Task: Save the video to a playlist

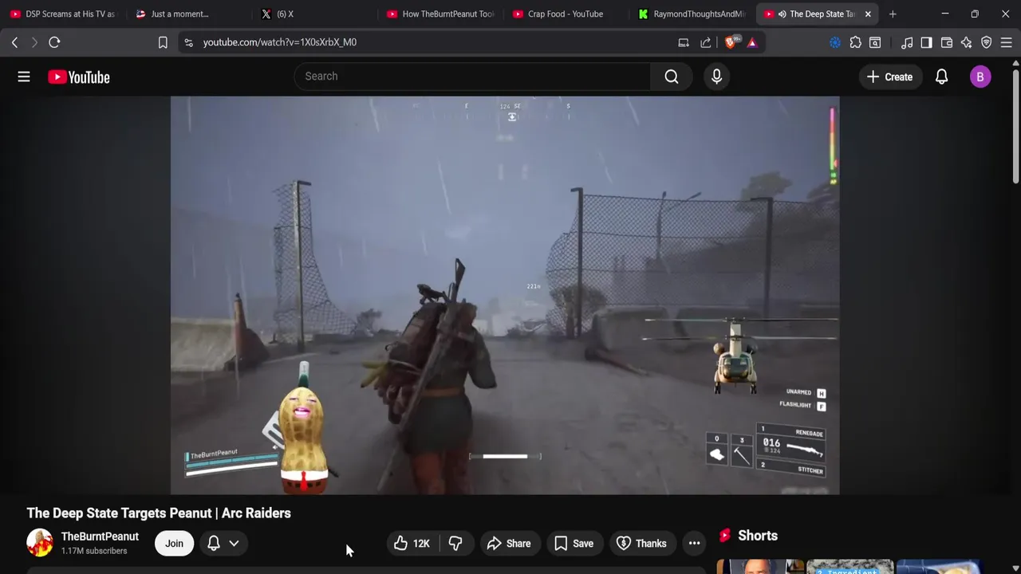Action: click(x=574, y=544)
